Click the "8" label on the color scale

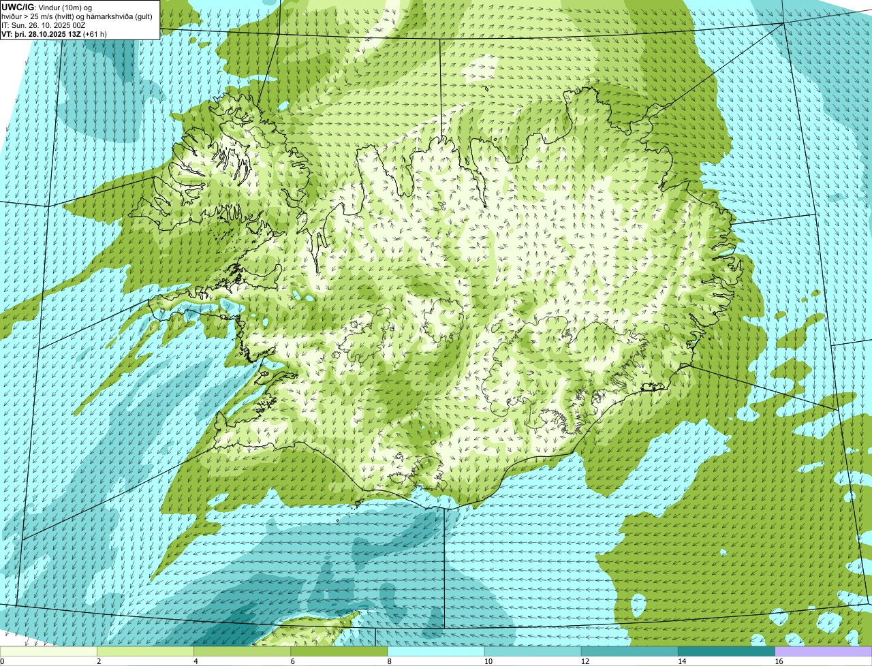pyautogui.click(x=390, y=661)
